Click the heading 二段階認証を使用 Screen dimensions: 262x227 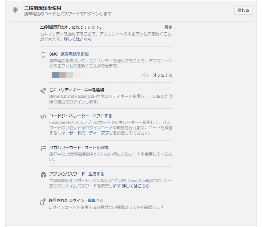point(43,8)
